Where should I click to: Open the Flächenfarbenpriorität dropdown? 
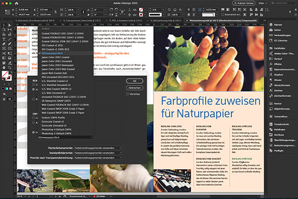click(x=98, y=148)
